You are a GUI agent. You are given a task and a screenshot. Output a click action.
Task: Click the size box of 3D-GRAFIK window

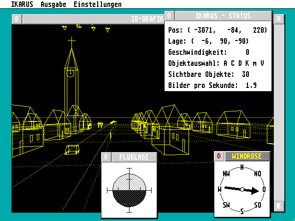tap(279, 207)
